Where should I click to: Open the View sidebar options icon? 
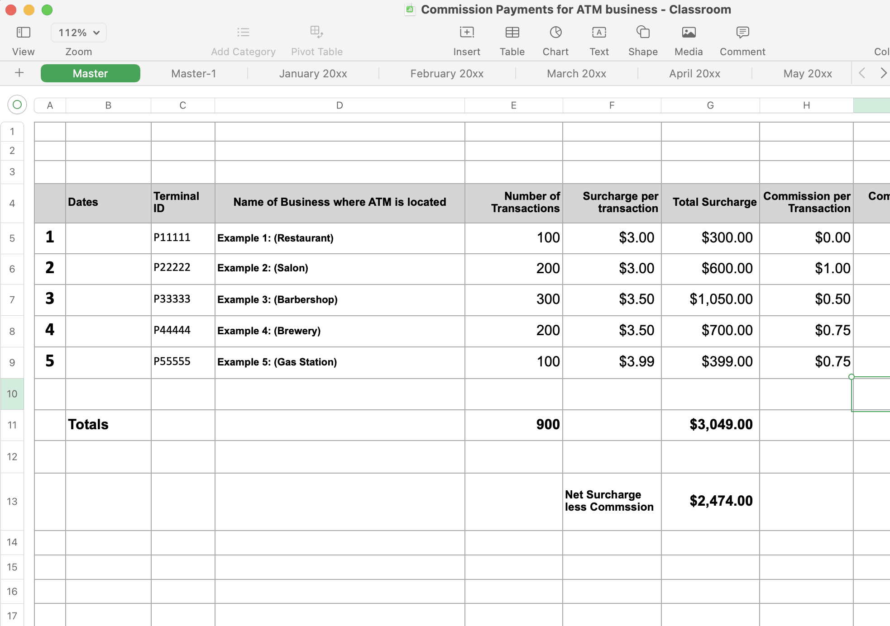tap(23, 33)
